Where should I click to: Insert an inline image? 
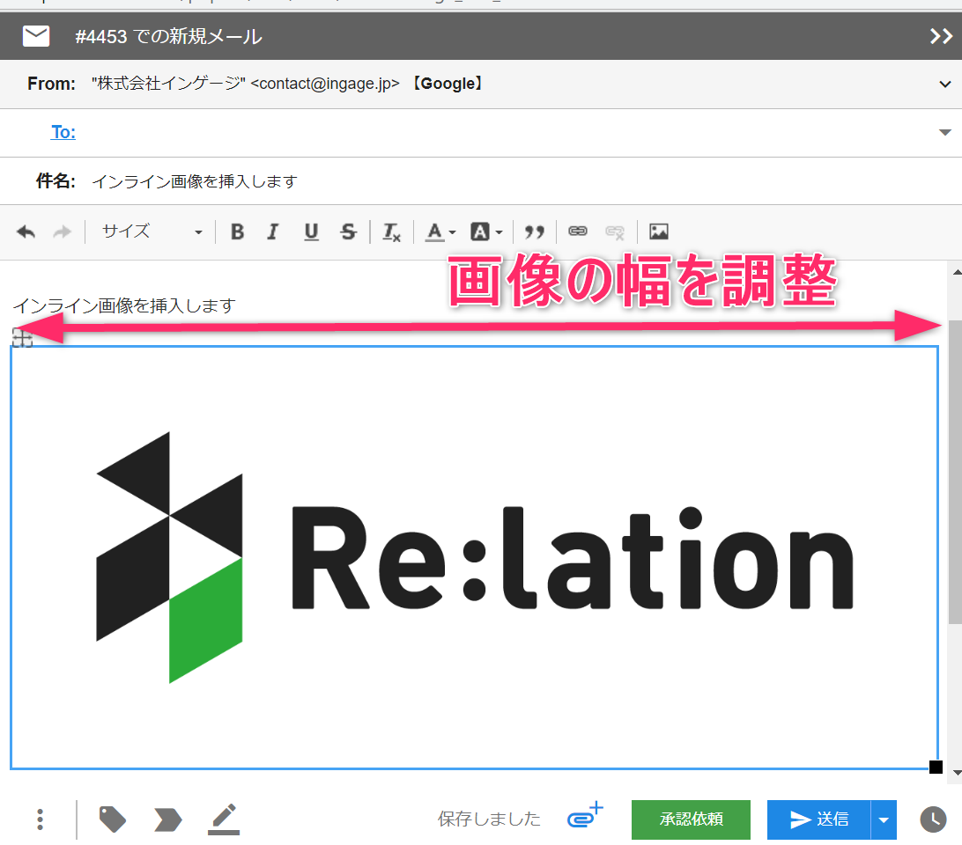click(x=659, y=231)
